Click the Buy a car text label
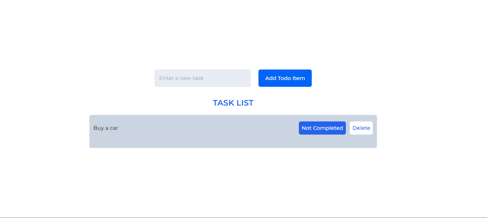 106,128
